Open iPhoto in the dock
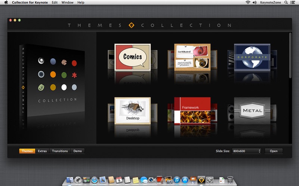The height and width of the screenshot is (186, 299). (x=169, y=180)
